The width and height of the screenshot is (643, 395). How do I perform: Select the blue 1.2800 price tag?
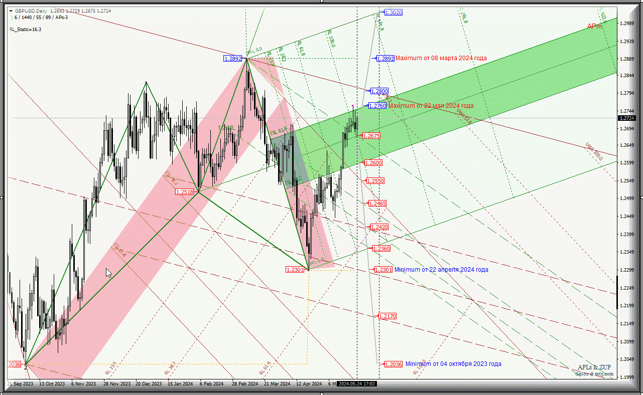(x=379, y=91)
